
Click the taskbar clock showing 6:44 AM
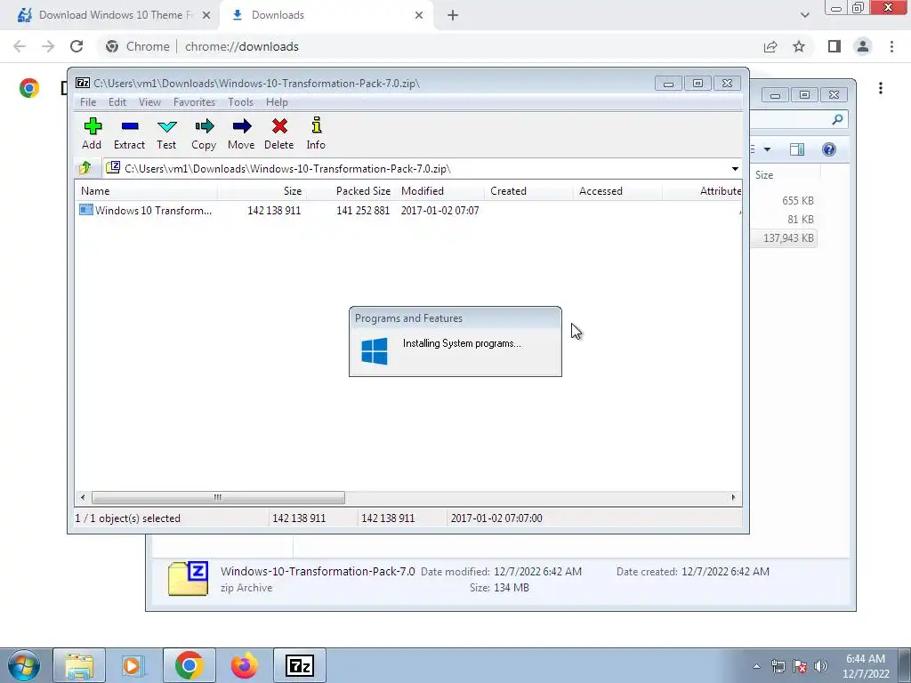866,666
